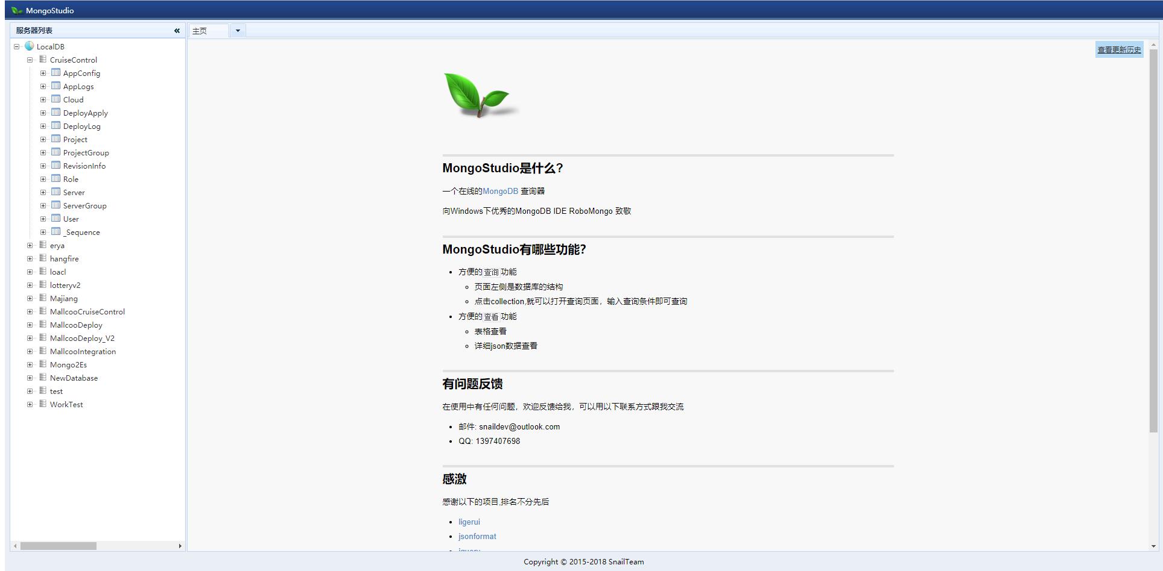
Task: Open the ligerui project link
Action: [469, 522]
